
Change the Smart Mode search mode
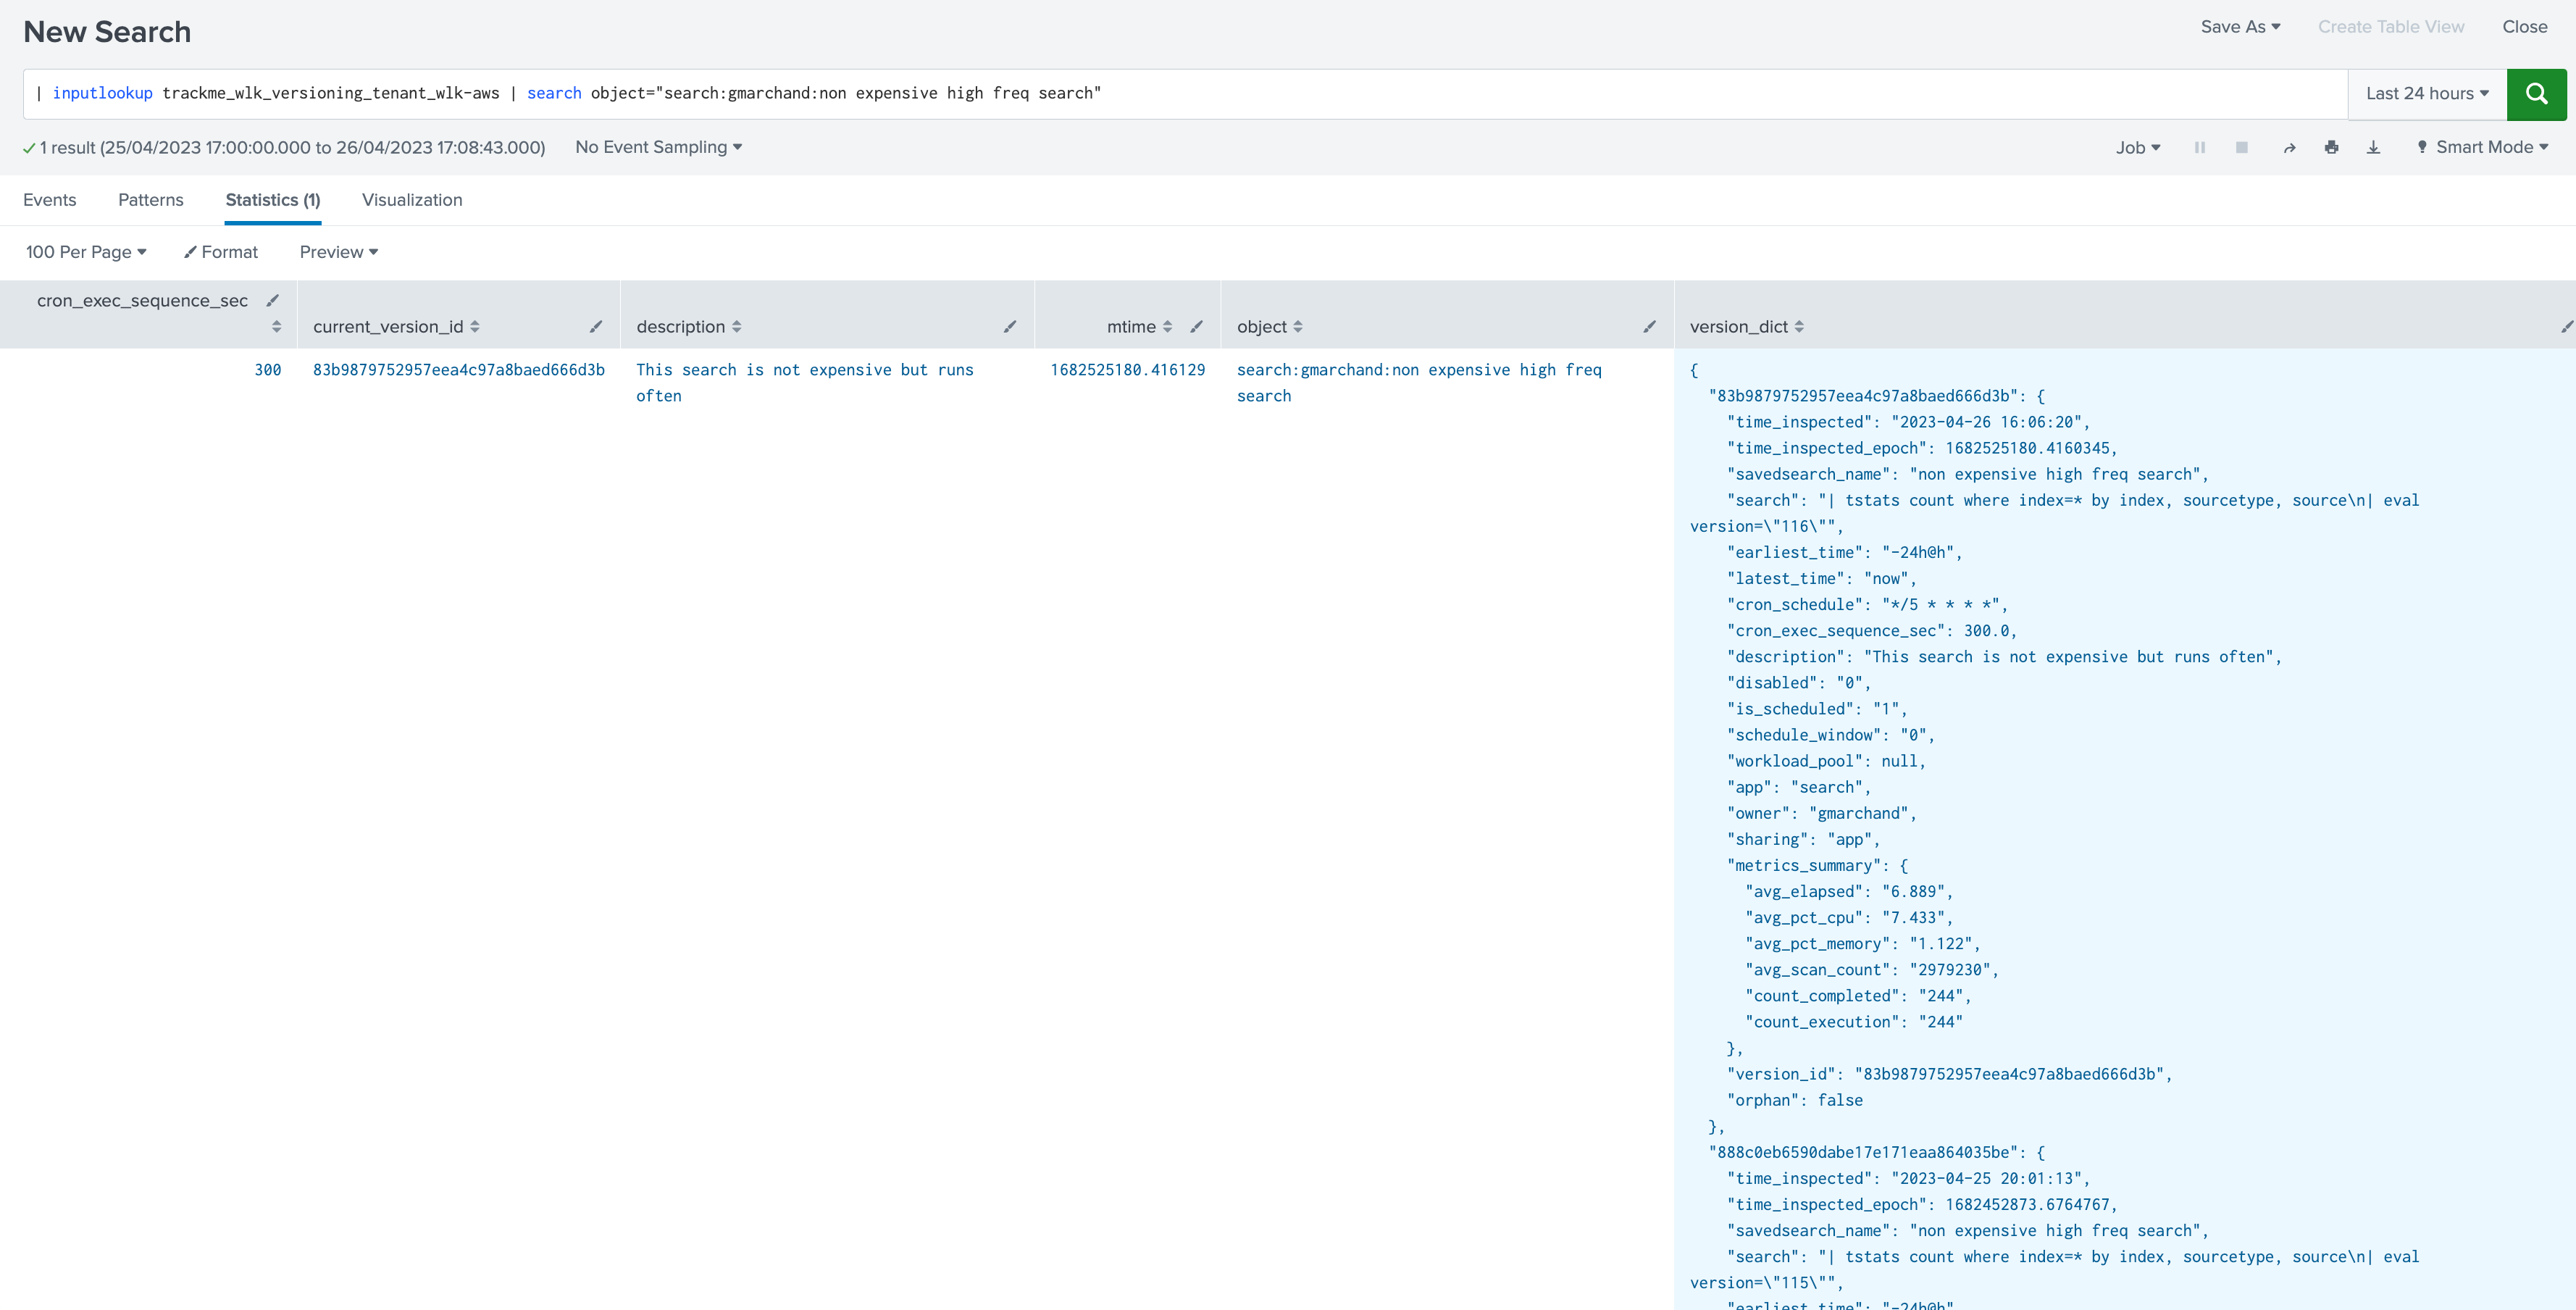(2483, 147)
